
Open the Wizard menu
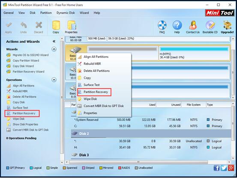click(x=84, y=13)
